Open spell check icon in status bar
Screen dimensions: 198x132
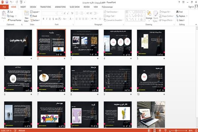click(15, 130)
